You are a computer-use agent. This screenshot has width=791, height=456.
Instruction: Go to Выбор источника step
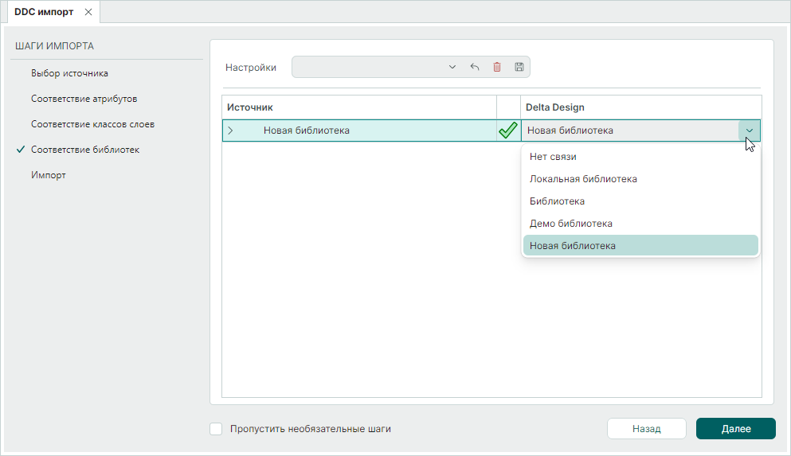click(69, 73)
